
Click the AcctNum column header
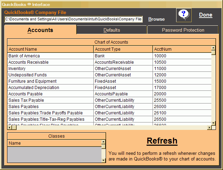point(182,49)
